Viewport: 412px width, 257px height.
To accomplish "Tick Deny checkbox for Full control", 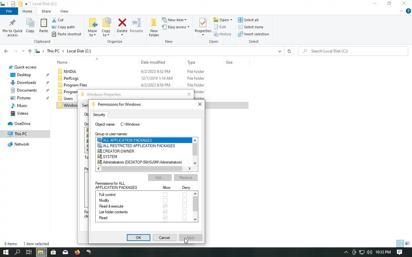I will coord(184,195).
